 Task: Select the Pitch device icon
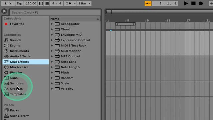57,73
